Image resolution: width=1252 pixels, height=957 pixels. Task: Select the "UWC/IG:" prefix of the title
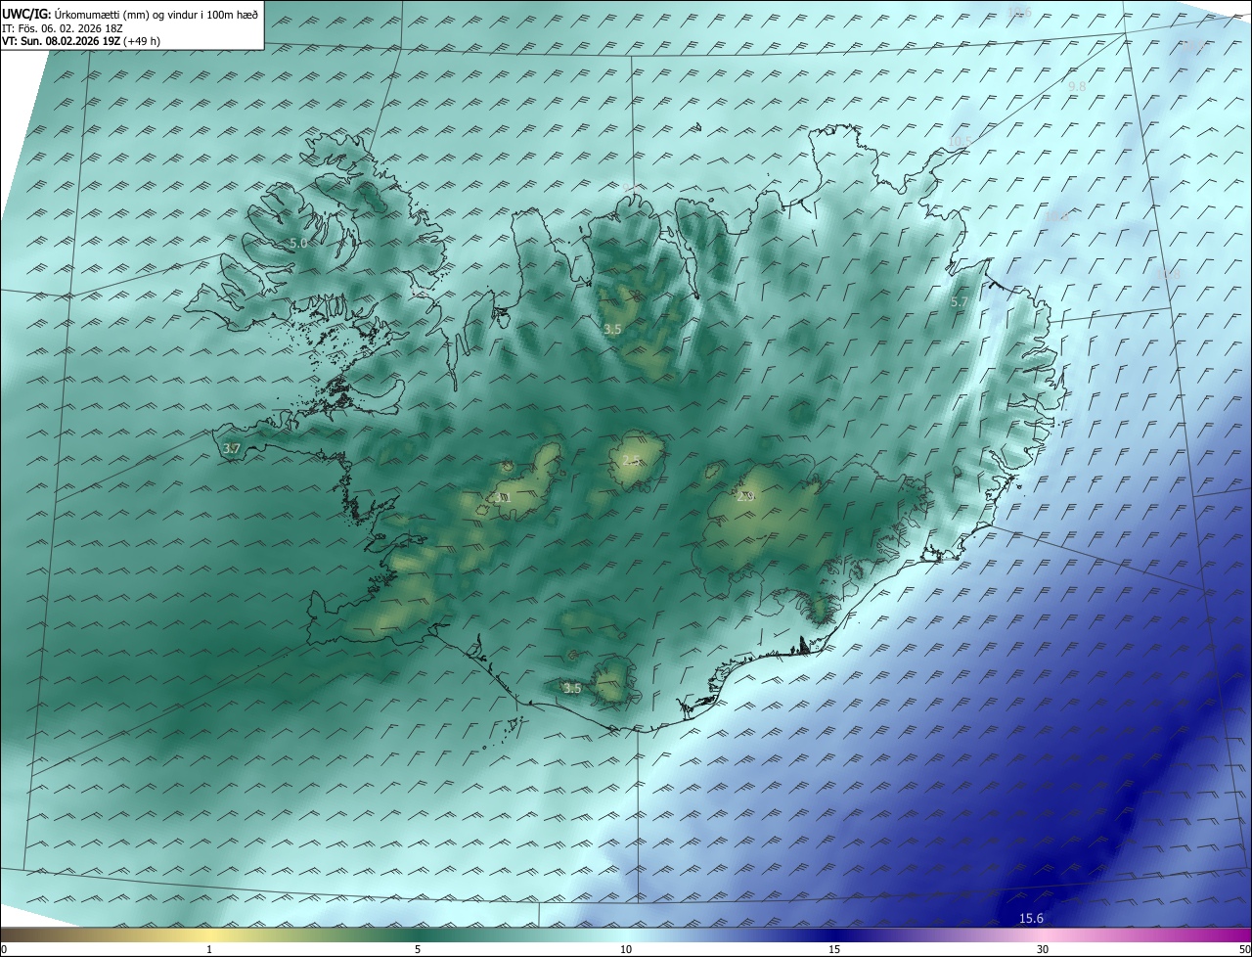26,14
